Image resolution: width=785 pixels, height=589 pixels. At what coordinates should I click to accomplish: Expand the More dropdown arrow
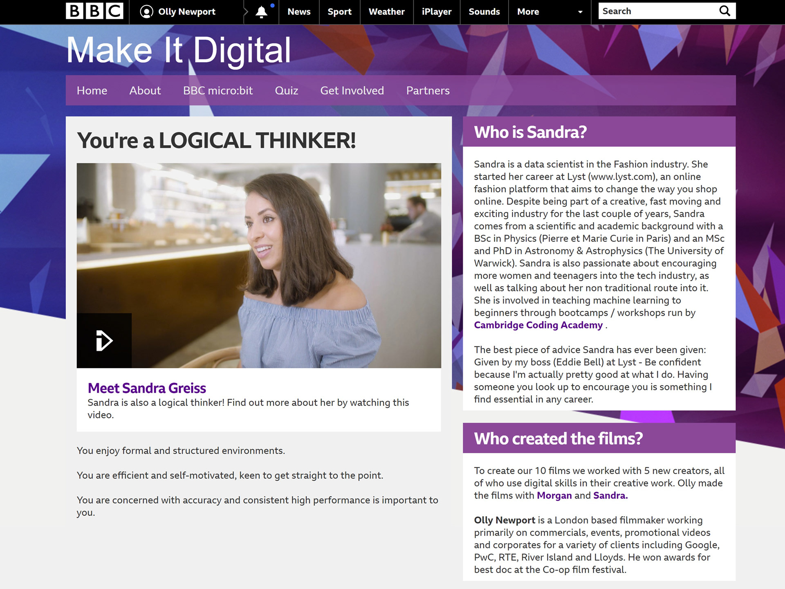click(580, 12)
